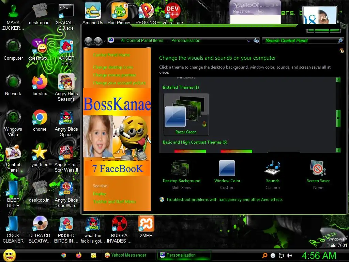Viewport: 349px width, 262px height.
Task: Open the Network desktop icon
Action: (13, 85)
